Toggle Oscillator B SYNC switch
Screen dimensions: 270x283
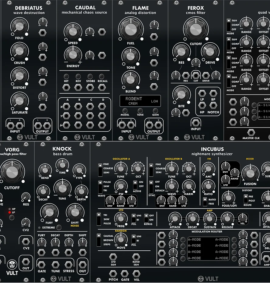[x=151, y=187]
